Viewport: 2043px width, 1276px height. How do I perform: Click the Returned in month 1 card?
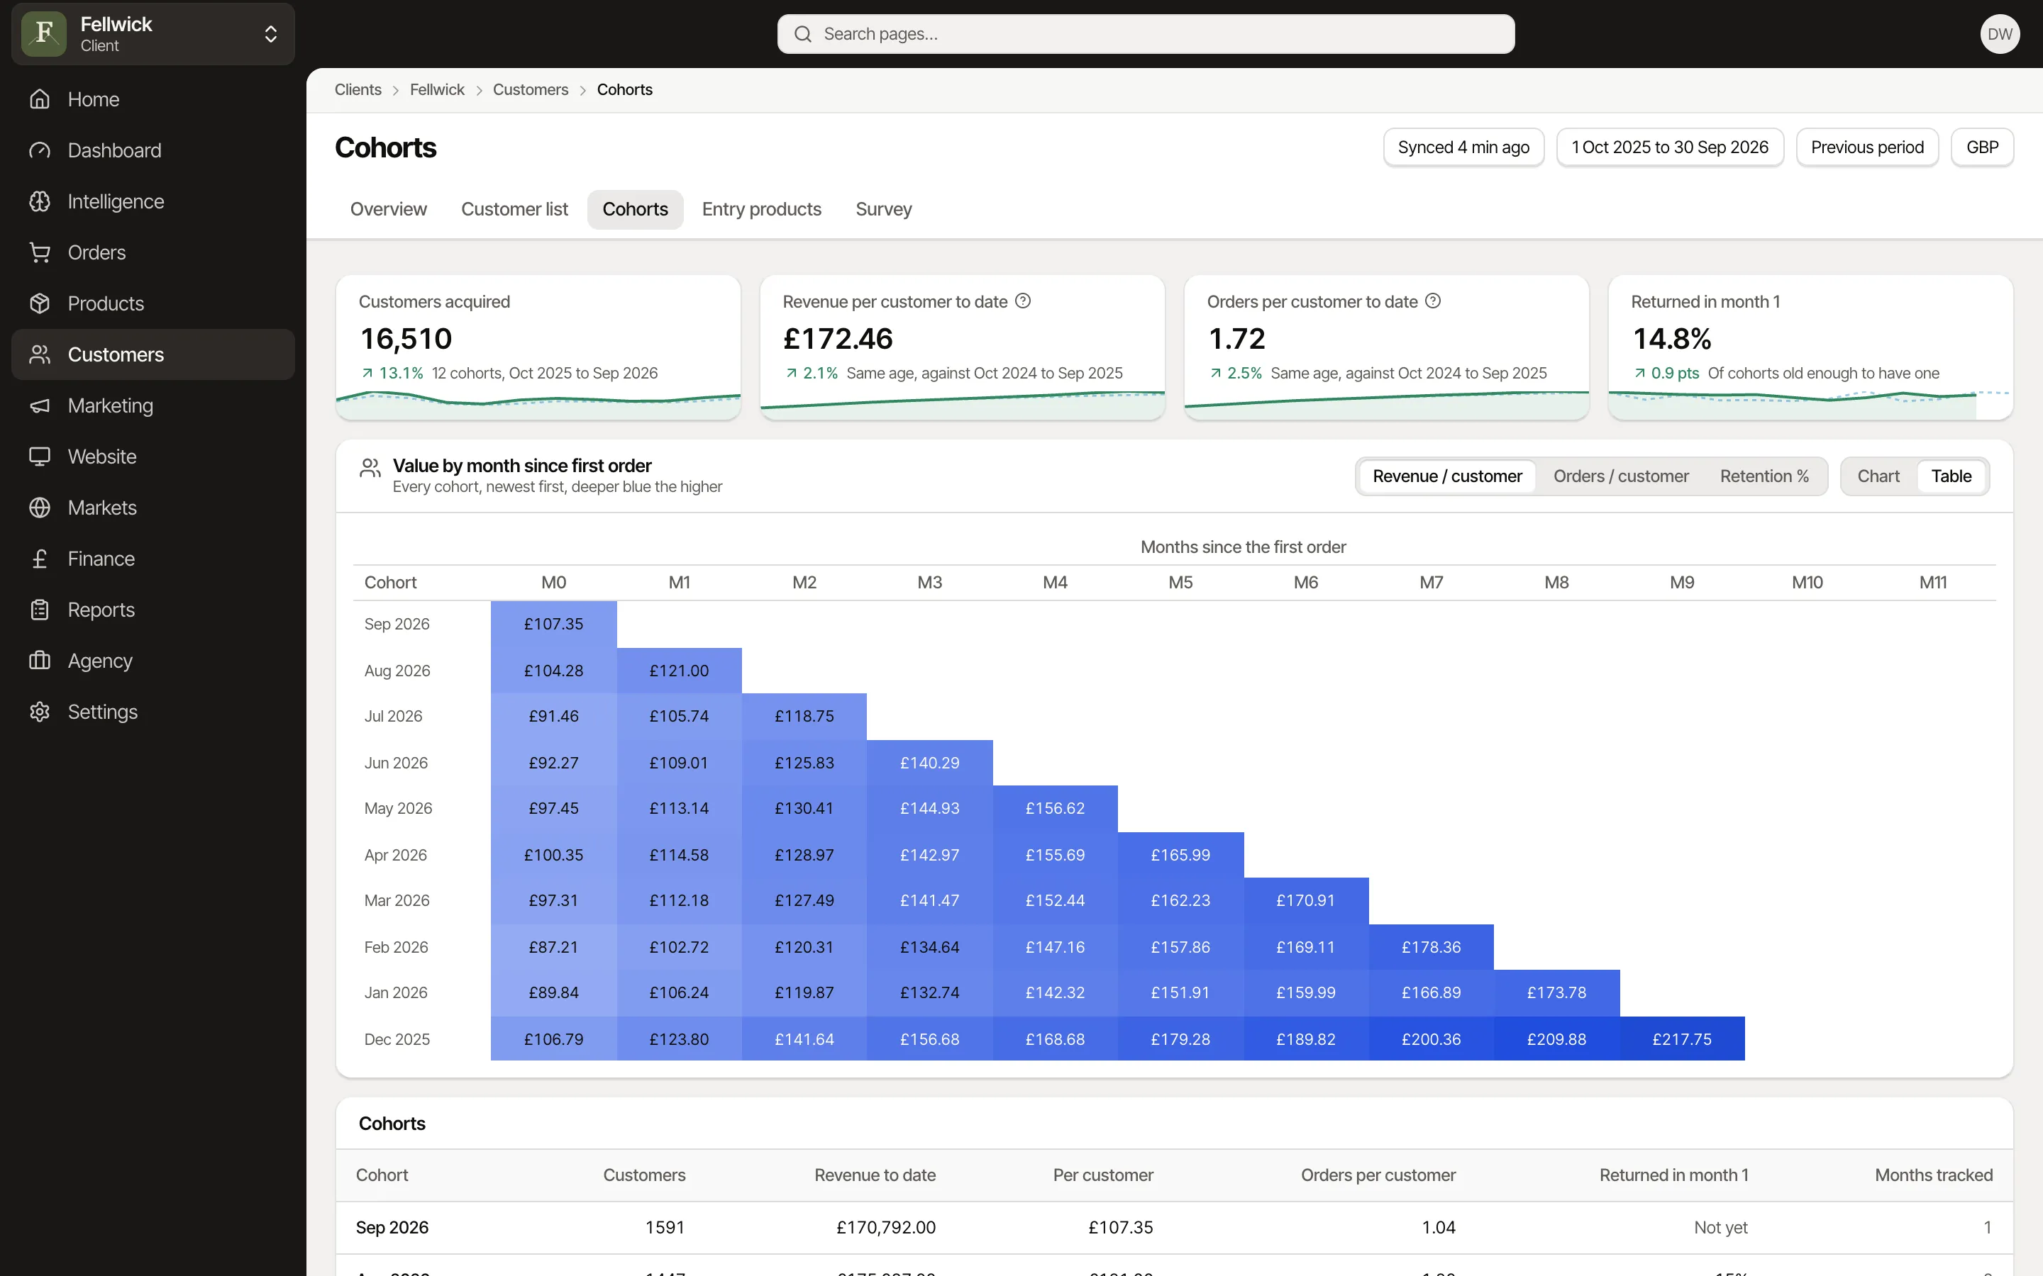[1810, 347]
